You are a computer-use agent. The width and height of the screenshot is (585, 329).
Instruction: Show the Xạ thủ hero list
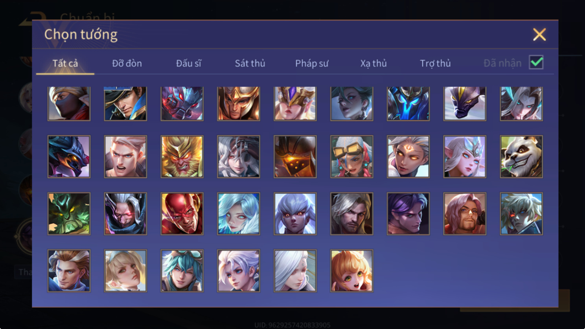pyautogui.click(x=373, y=63)
